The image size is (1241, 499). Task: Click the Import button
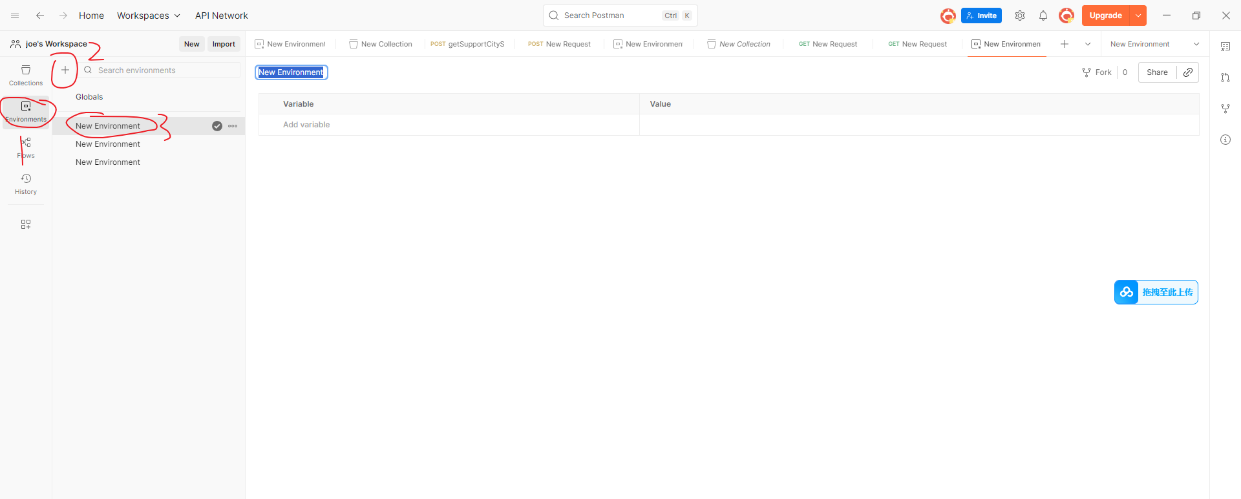pos(224,44)
